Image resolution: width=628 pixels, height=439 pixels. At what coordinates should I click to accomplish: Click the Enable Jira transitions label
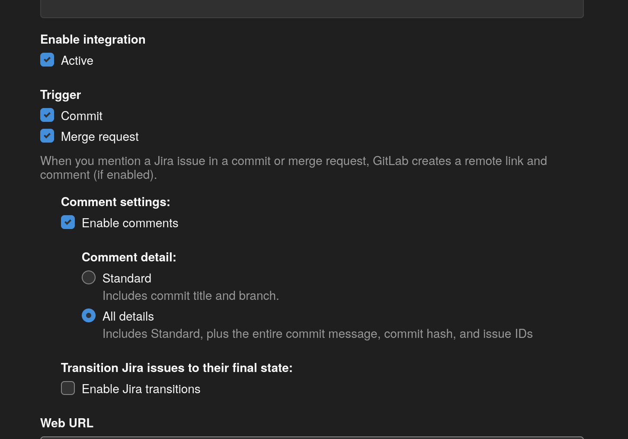pyautogui.click(x=141, y=389)
